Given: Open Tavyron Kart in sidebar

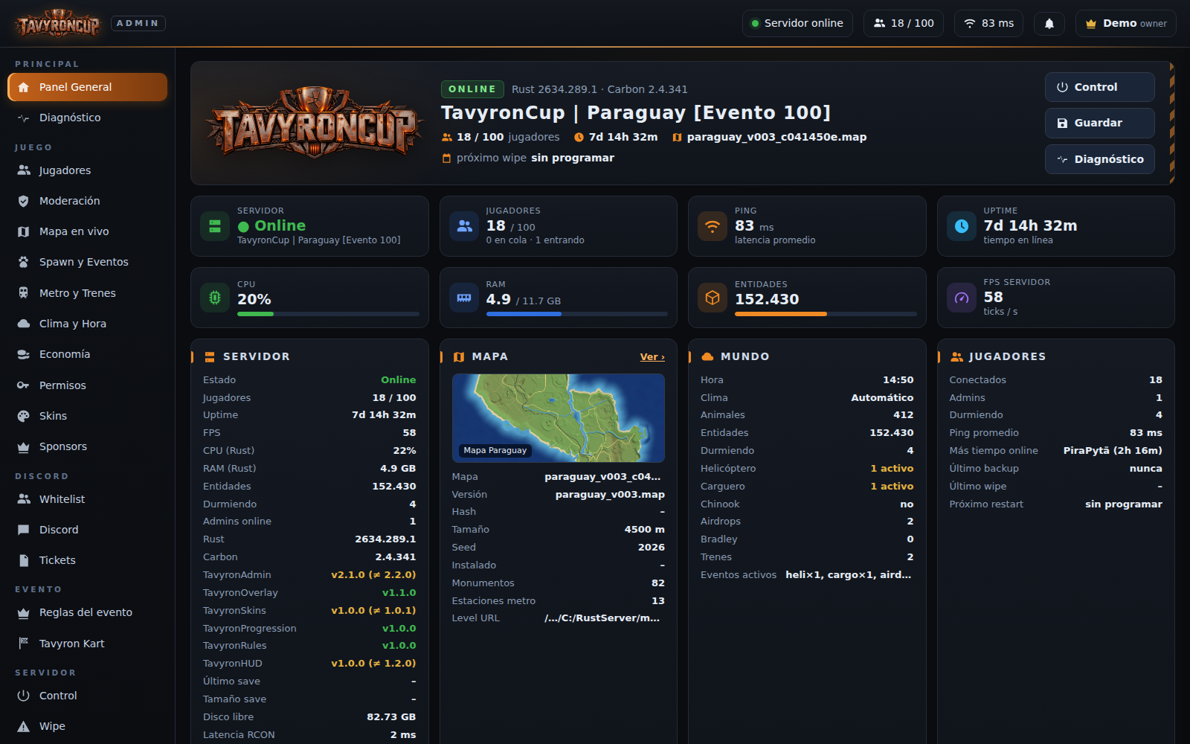Looking at the screenshot, I should [x=88, y=644].
